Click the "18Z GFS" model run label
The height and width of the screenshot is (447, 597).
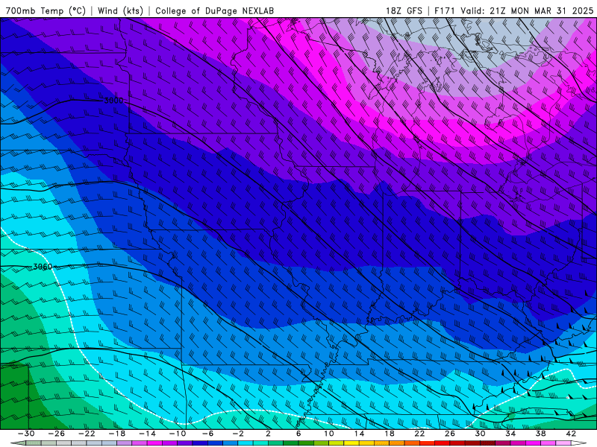[x=404, y=10]
